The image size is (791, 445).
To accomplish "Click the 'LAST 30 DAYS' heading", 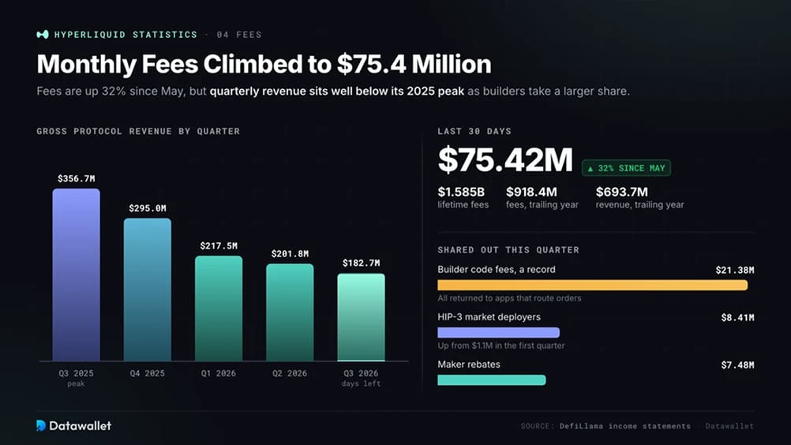I will (x=474, y=132).
